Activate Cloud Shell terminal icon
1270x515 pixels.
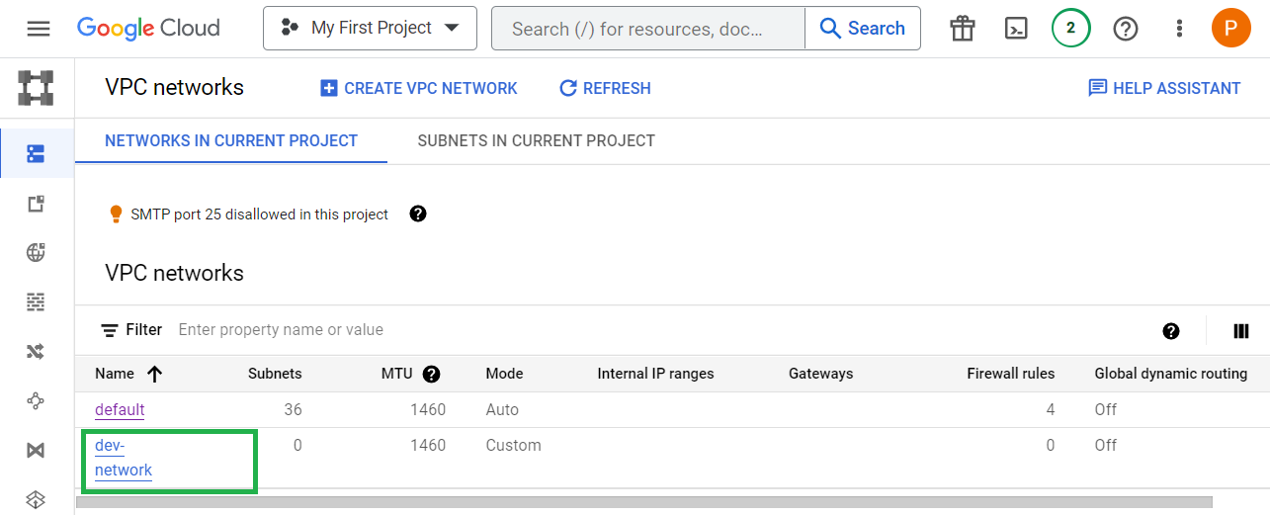pos(1016,29)
